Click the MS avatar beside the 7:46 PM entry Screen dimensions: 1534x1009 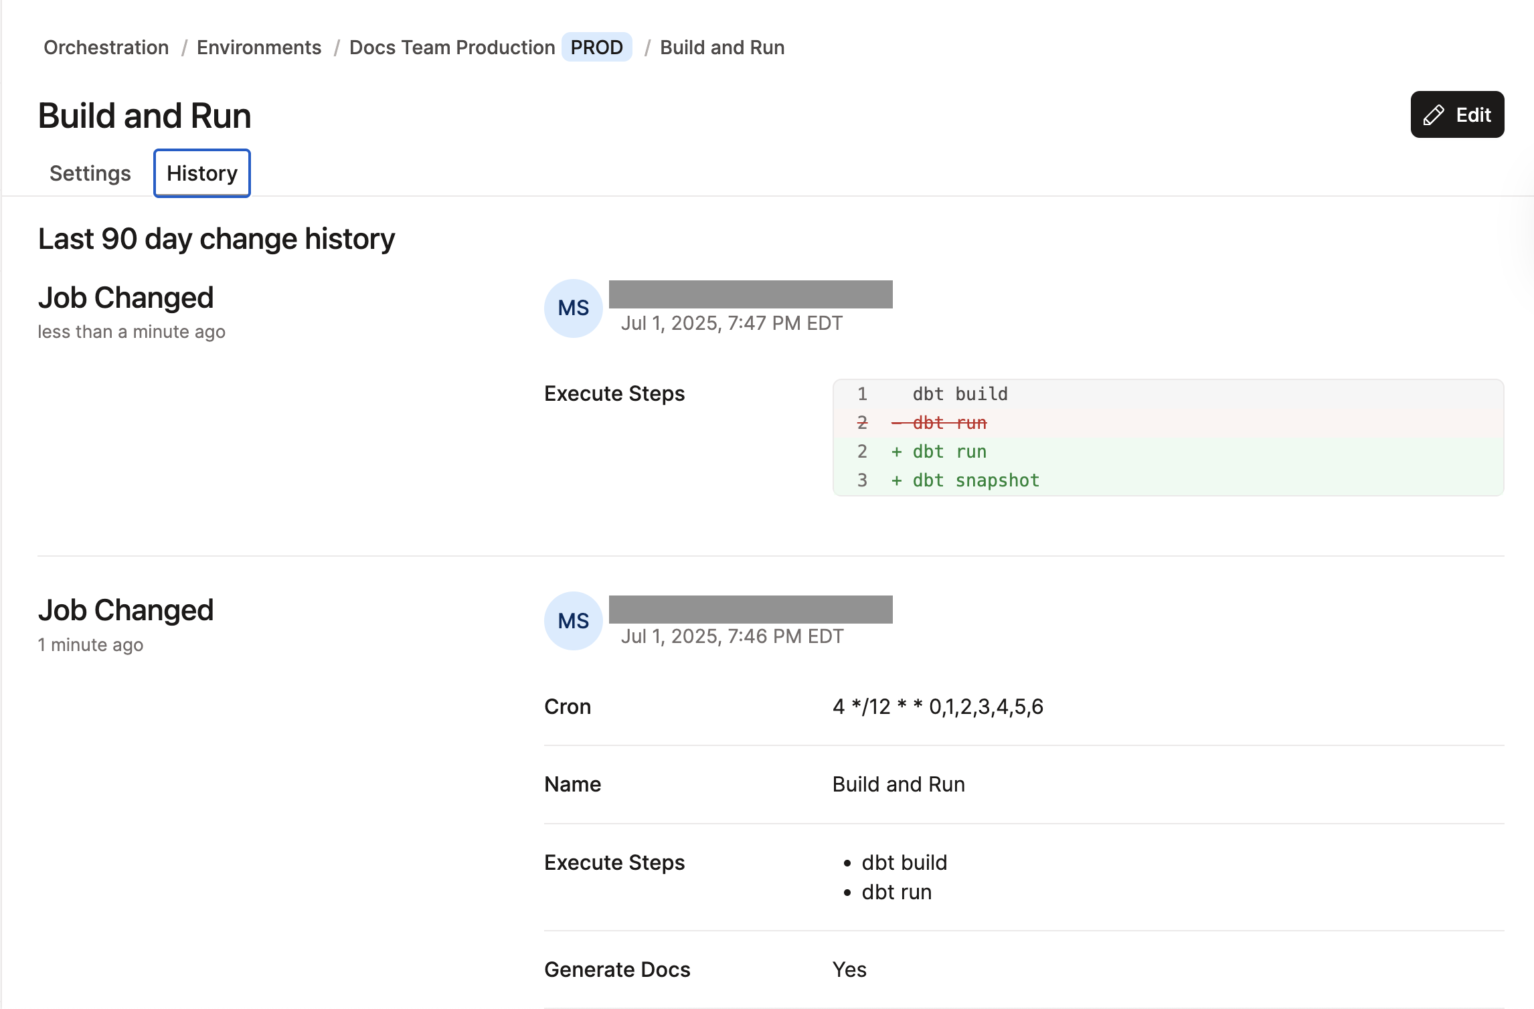coord(572,621)
